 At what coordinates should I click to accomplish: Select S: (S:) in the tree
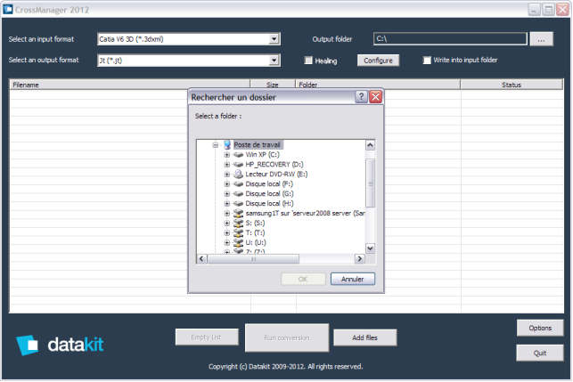[x=256, y=224]
